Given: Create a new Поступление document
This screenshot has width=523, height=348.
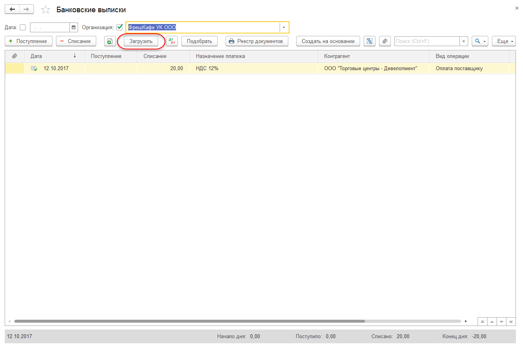Looking at the screenshot, I should coord(28,41).
